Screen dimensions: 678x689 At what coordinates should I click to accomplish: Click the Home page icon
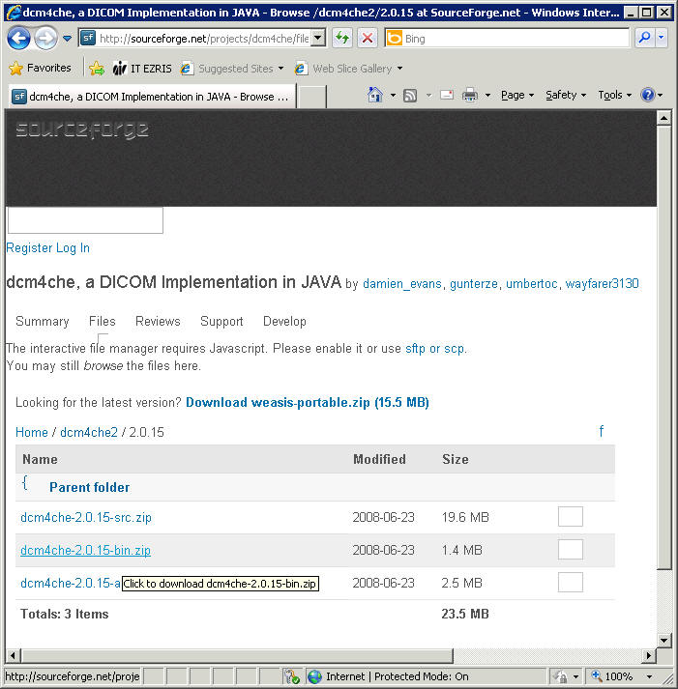click(x=375, y=95)
